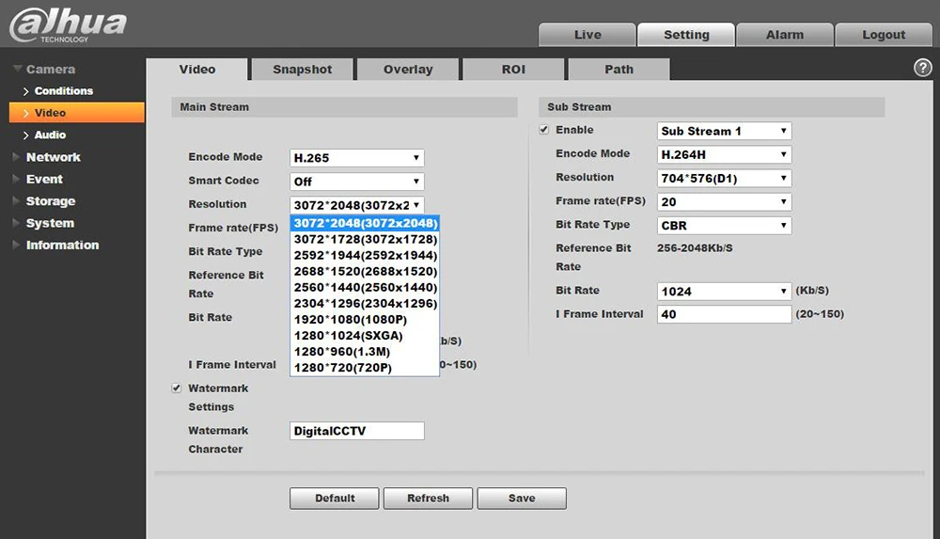Click the Save button
Screen dimensions: 940x539
pyautogui.click(x=522, y=499)
